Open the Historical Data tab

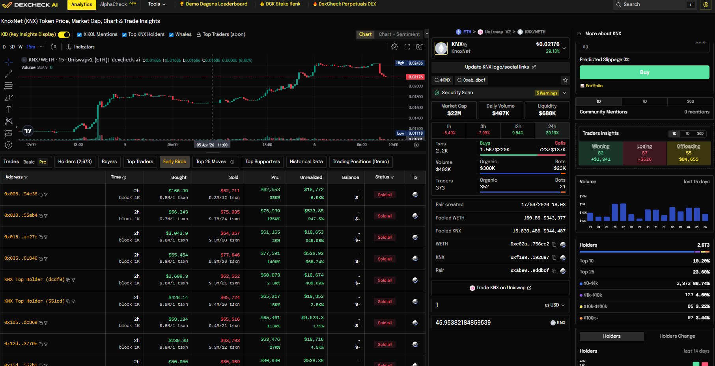click(306, 162)
